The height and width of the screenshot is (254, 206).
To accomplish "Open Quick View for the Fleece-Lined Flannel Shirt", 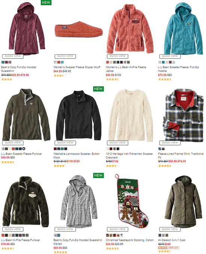I will pyautogui.click(x=170, y=143).
